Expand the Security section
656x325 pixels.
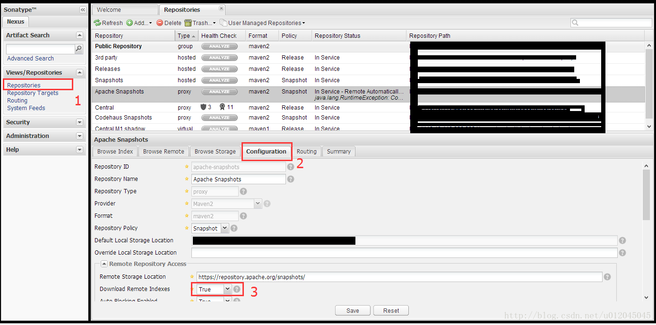point(79,122)
